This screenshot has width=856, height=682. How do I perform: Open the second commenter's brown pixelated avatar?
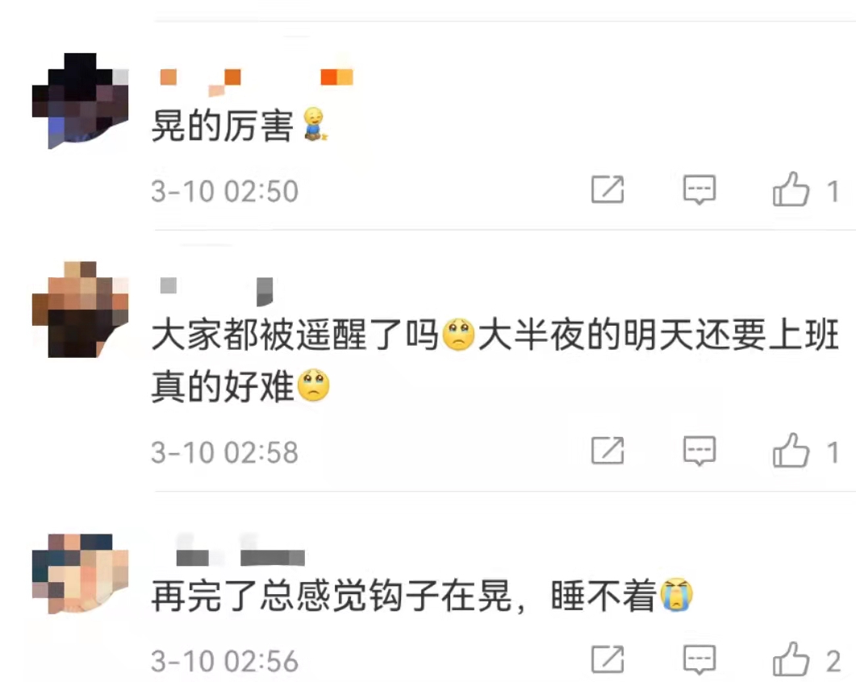click(x=80, y=310)
